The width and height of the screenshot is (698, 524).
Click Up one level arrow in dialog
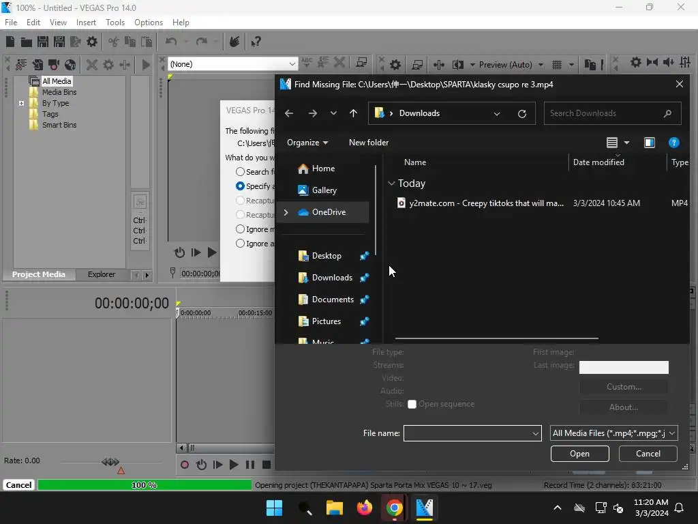click(x=354, y=113)
